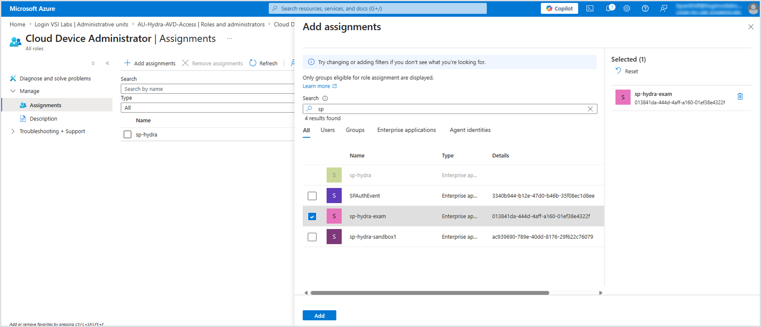Image resolution: width=761 pixels, height=327 pixels.
Task: Select sp-hydra in the assignments list
Action: coord(146,134)
